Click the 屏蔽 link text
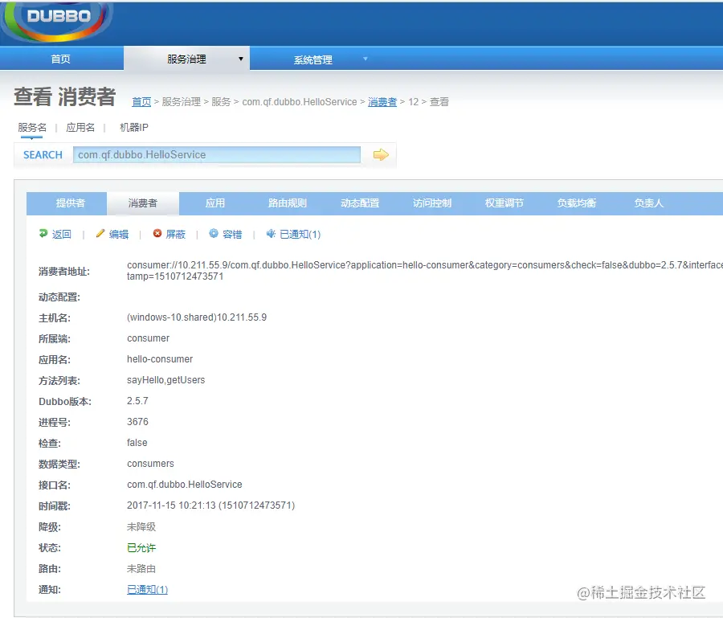Image resolution: width=723 pixels, height=618 pixels. 176,235
